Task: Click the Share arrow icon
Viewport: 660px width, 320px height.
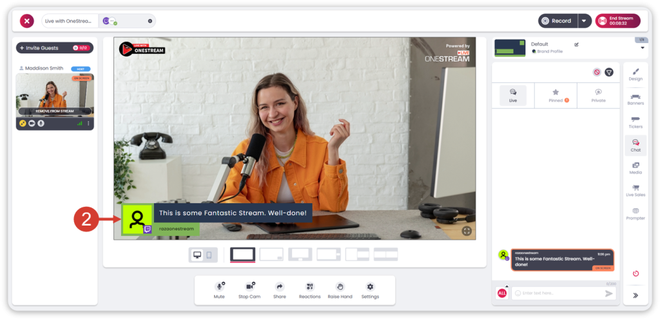Action: point(280,287)
